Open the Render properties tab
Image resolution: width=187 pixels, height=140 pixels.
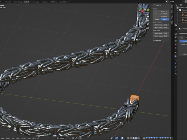click(x=176, y=34)
